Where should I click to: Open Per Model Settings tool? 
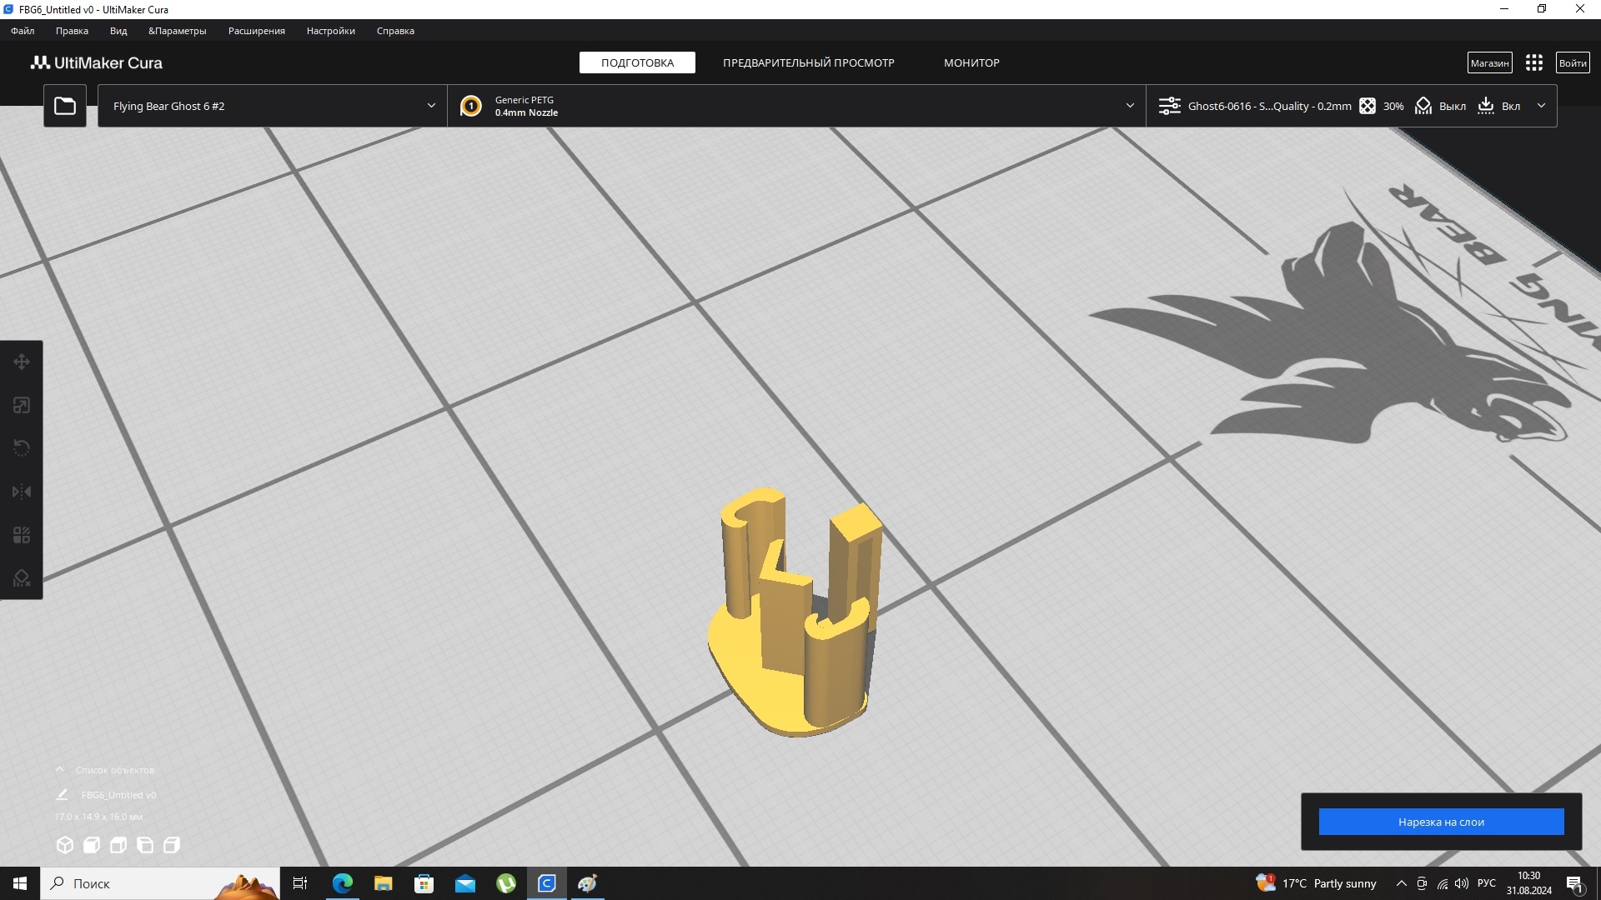click(22, 535)
